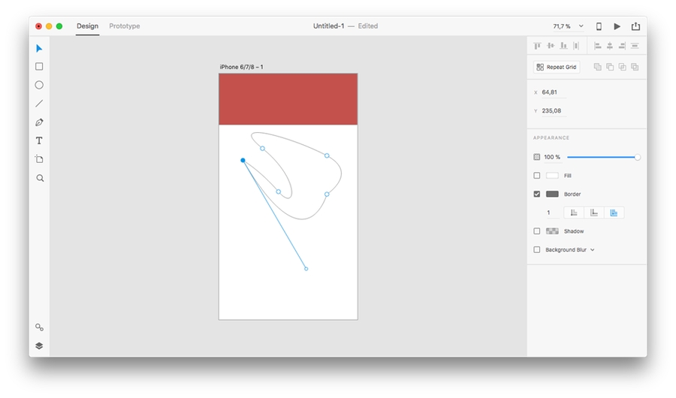Expand the Background Blur dropdown
This screenshot has height=398, width=676.
[x=593, y=250]
